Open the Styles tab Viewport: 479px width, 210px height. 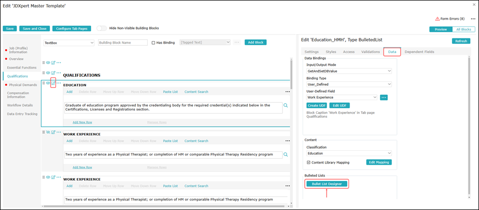pos(331,52)
